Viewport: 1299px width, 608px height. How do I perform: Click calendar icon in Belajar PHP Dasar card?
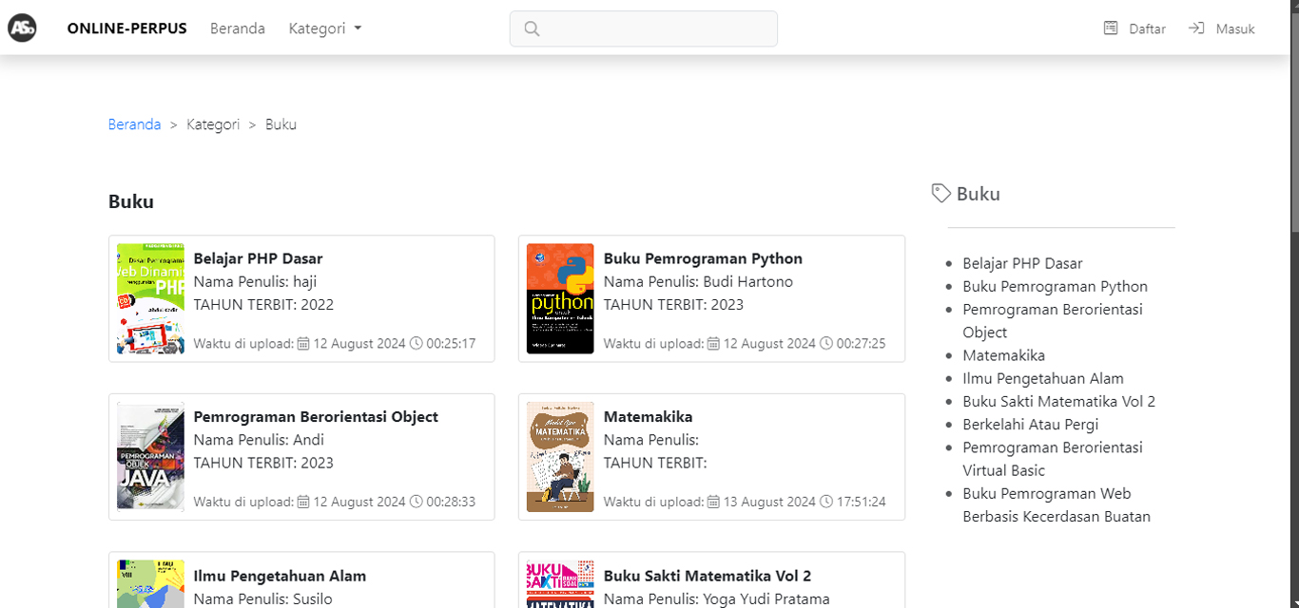[x=303, y=343]
